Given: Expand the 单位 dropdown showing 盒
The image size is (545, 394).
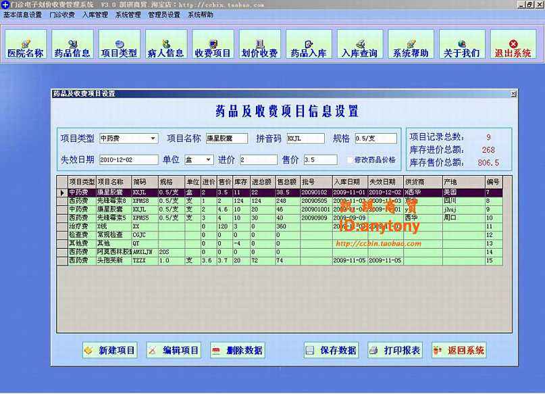Looking at the screenshot, I should (208, 160).
